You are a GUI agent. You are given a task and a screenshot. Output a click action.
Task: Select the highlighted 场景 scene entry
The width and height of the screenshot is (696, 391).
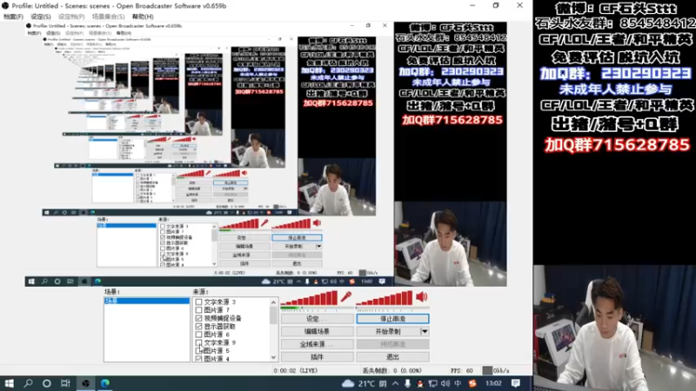146,301
